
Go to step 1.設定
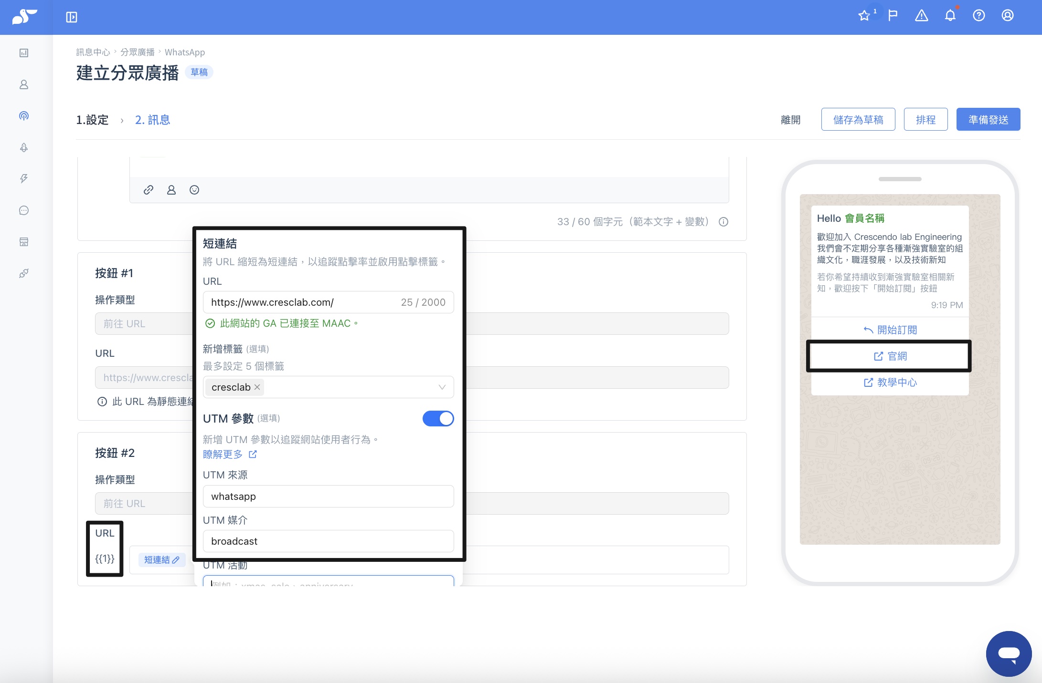point(93,120)
